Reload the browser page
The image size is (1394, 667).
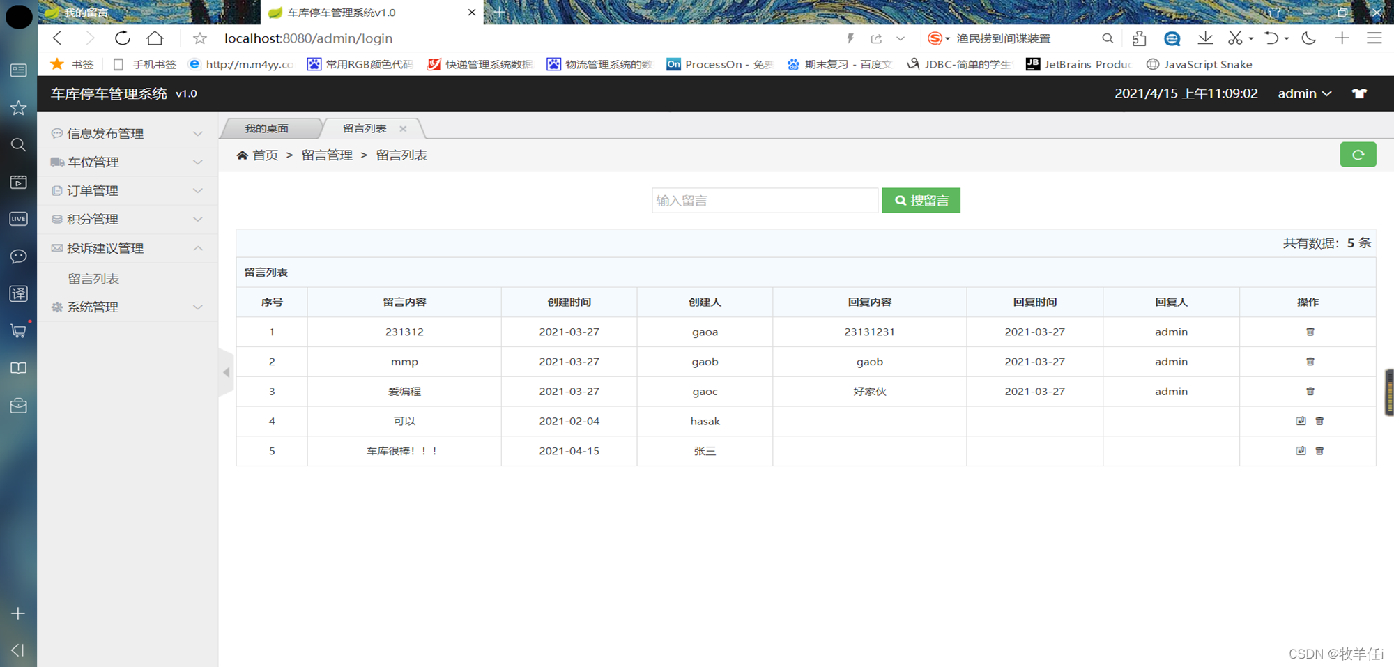(x=123, y=38)
